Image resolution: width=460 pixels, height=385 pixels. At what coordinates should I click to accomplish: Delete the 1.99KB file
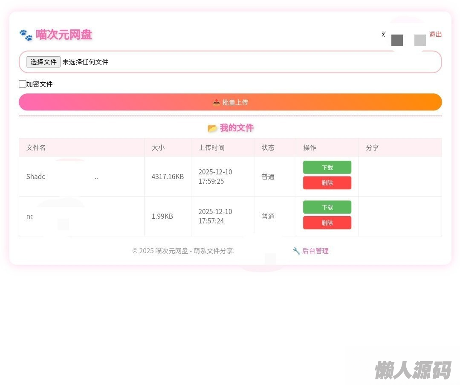coord(327,223)
